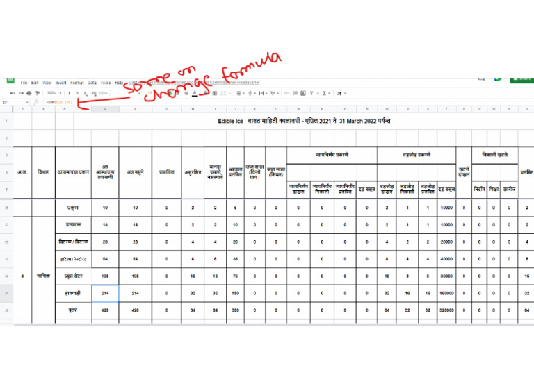This screenshot has width=534, height=377.
Task: Open the text rotation dropdown
Action: pyautogui.click(x=274, y=93)
